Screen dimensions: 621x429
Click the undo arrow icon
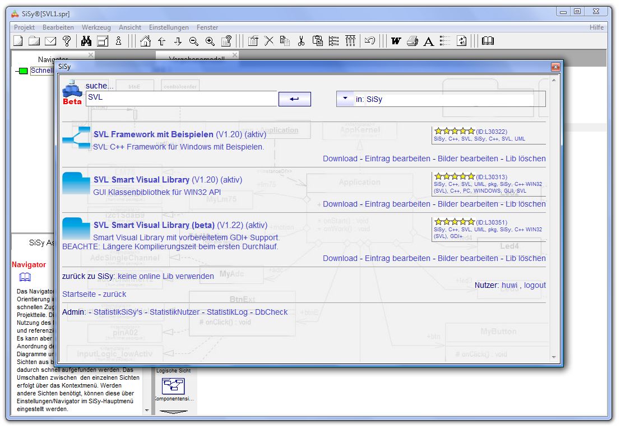pos(369,41)
